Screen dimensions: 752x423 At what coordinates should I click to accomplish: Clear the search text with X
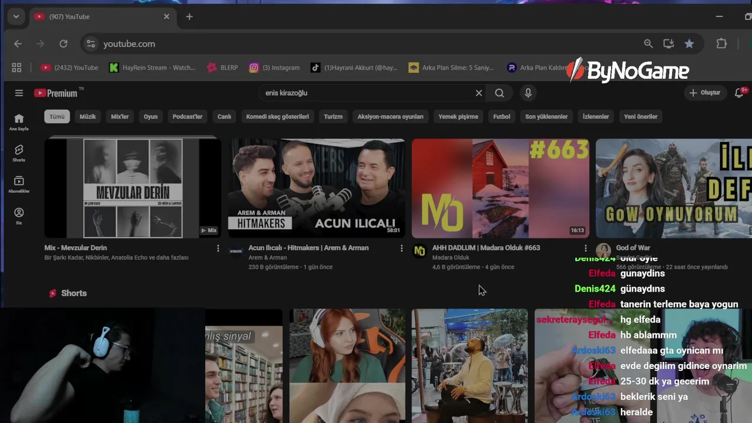[479, 93]
